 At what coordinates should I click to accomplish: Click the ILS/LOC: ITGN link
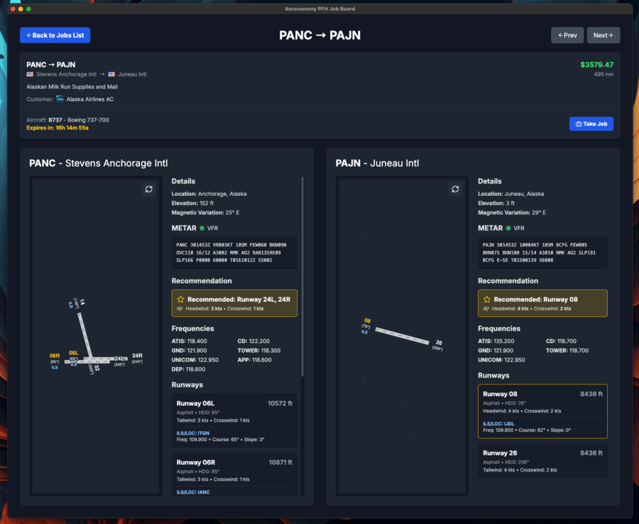(193, 433)
